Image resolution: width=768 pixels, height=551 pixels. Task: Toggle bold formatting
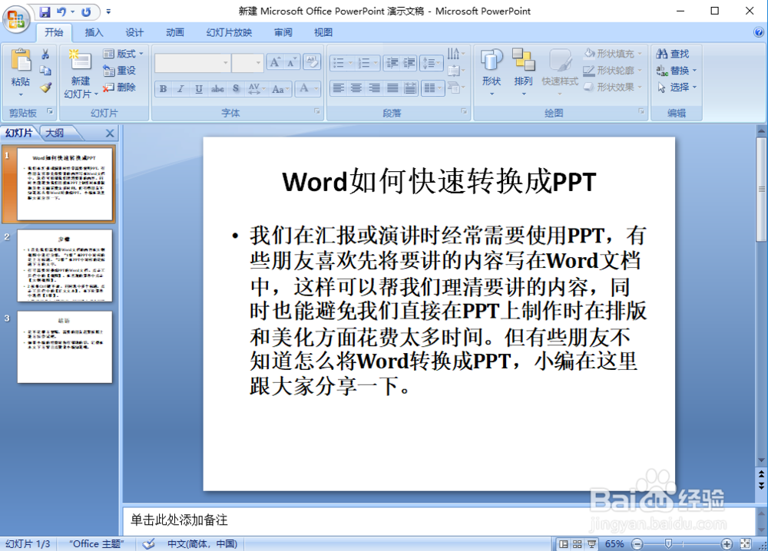pos(163,88)
